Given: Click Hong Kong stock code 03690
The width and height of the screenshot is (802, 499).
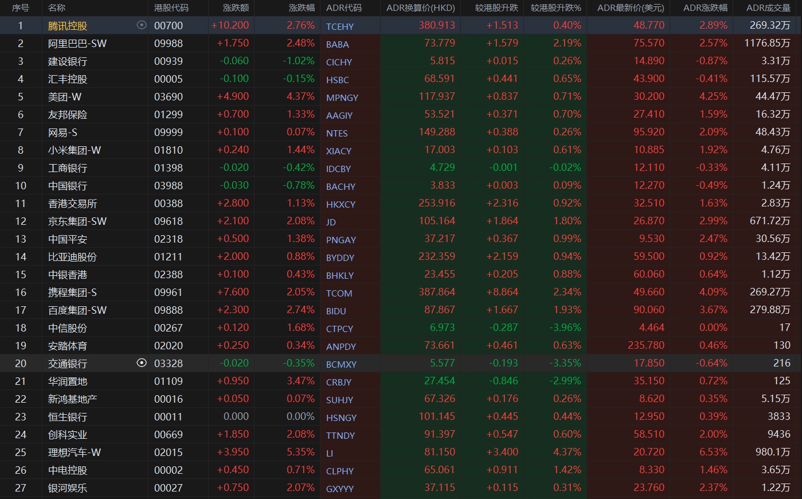Looking at the screenshot, I should 169,97.
